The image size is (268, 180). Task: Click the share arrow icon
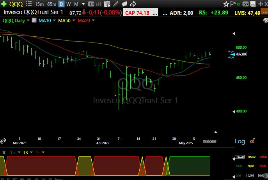coord(133,4)
